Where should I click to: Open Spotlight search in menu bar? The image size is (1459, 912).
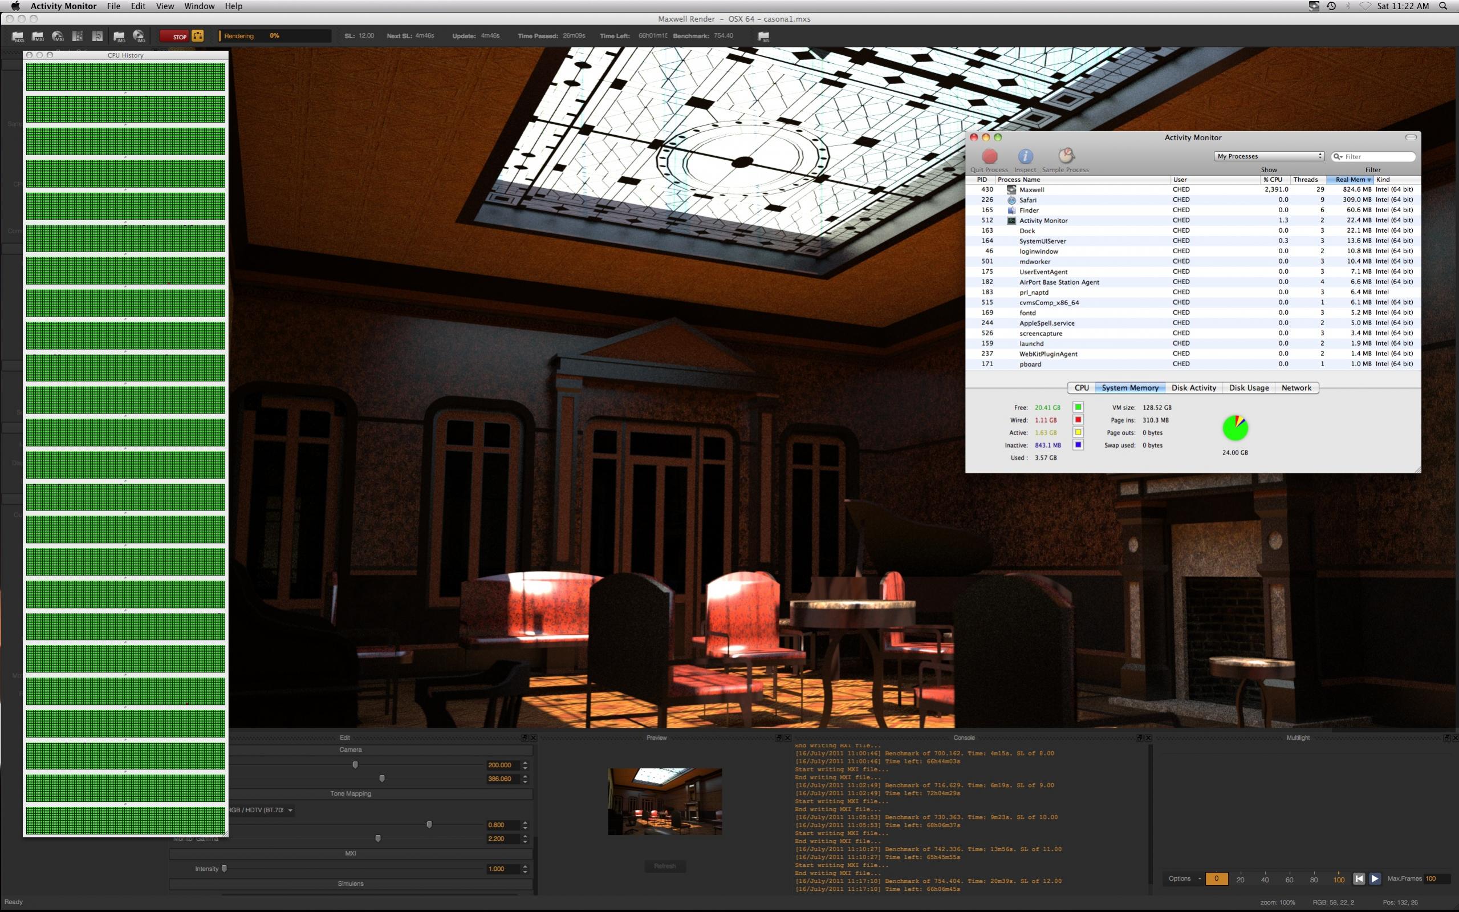pos(1442,6)
